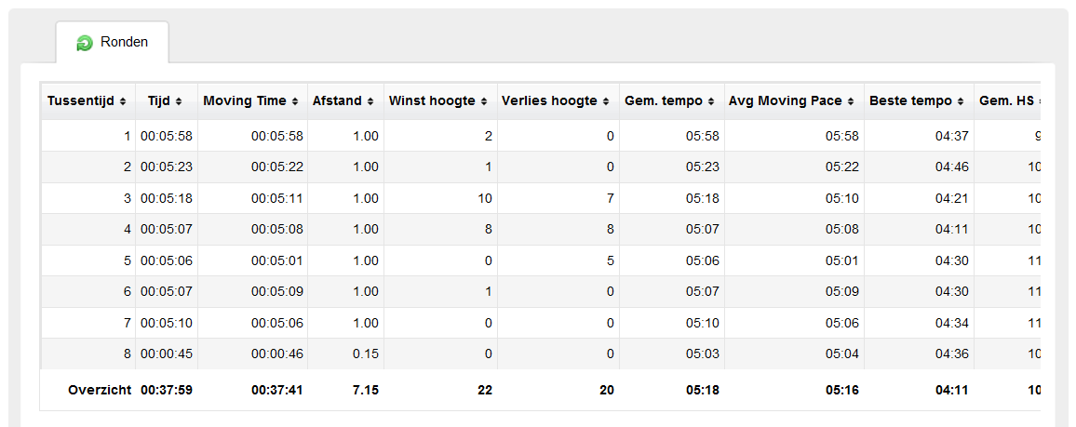The image size is (1076, 427).
Task: Select lap 1 row time 00:05:58
Action: 166,136
